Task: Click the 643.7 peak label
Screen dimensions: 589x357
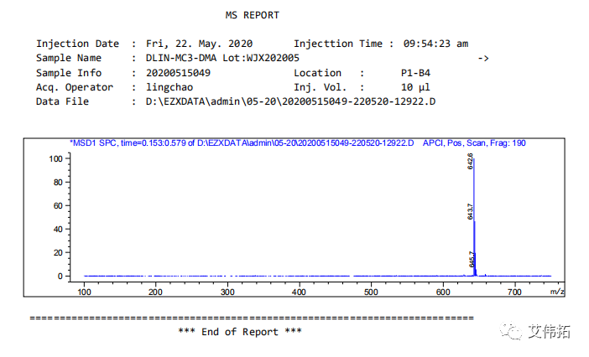Action: point(470,211)
